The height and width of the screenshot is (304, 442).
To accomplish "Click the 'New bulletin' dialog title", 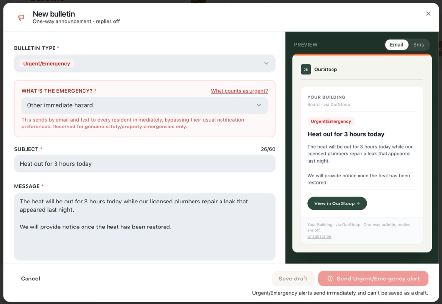I will [x=54, y=14].
